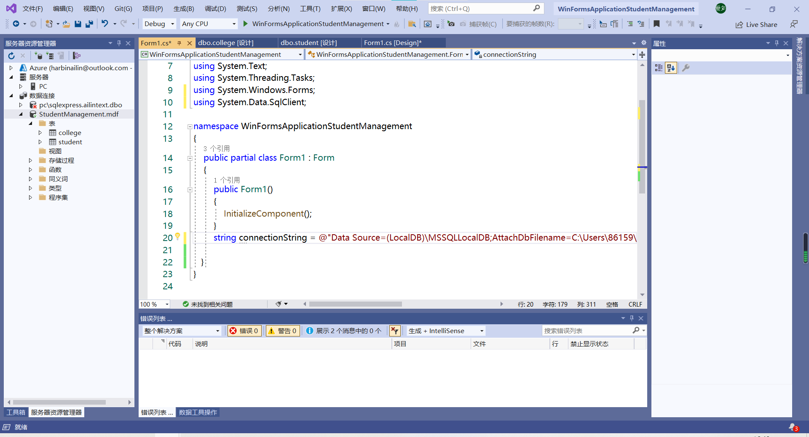Screen dimensions: 809x437
Task: Toggle a bookmark on the current line
Action: tap(656, 24)
